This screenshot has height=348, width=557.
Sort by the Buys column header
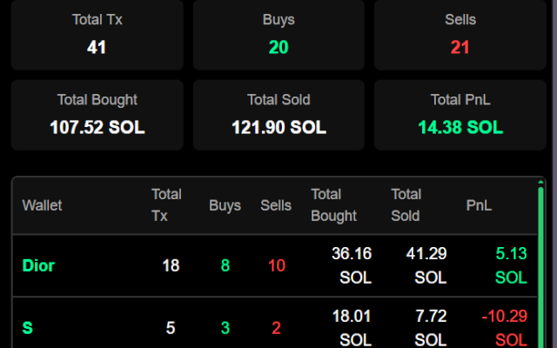pyautogui.click(x=225, y=205)
